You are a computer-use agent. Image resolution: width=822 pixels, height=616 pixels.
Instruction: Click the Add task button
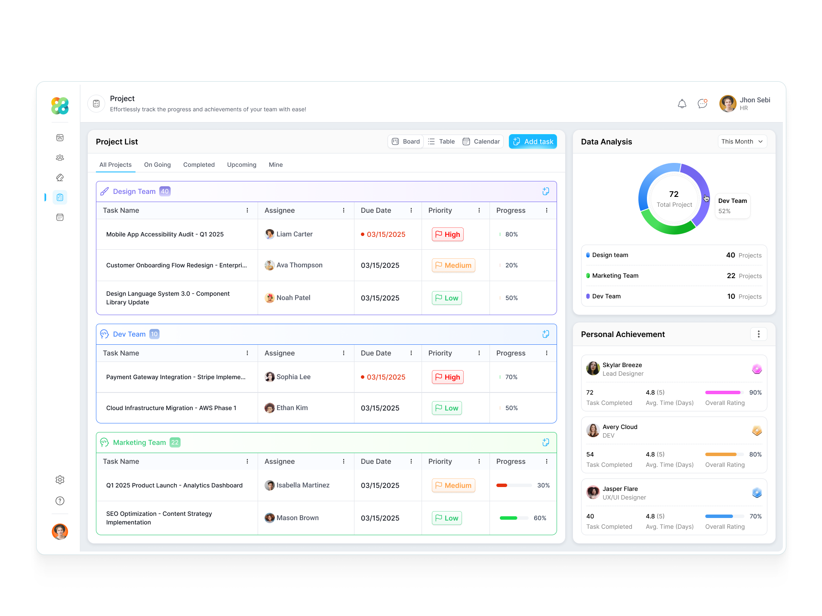(533, 141)
